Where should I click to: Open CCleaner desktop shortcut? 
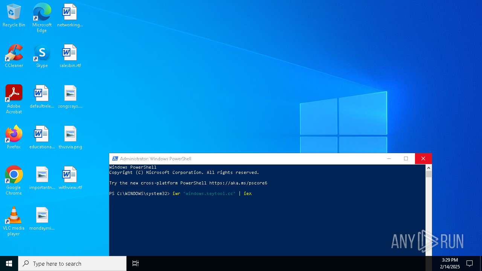14,56
